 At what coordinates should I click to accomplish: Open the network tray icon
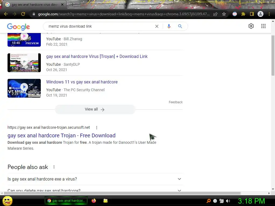point(222,201)
